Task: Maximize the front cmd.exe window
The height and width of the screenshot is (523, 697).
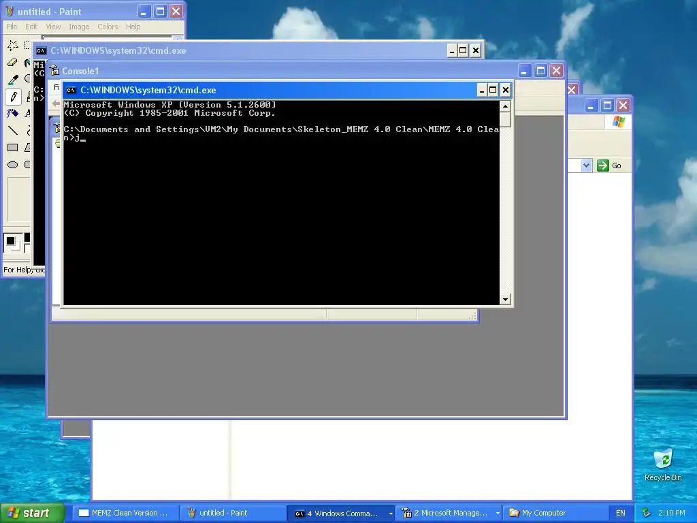Action: click(x=493, y=91)
